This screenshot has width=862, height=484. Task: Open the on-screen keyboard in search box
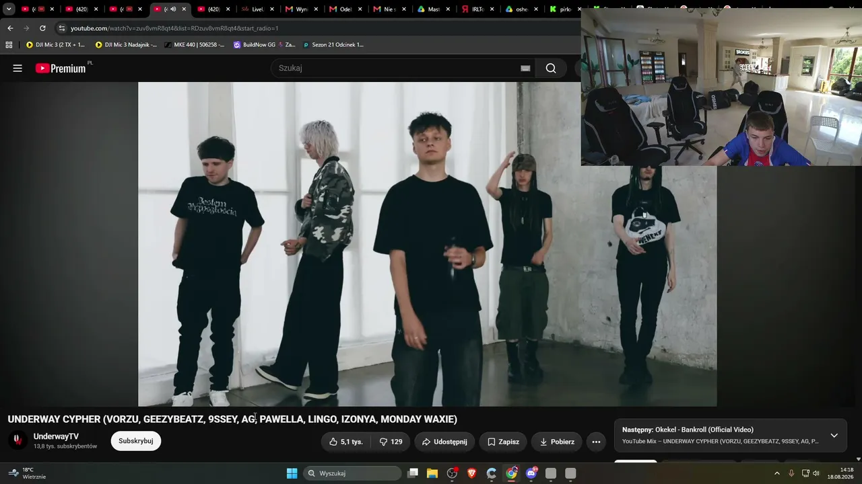click(525, 68)
